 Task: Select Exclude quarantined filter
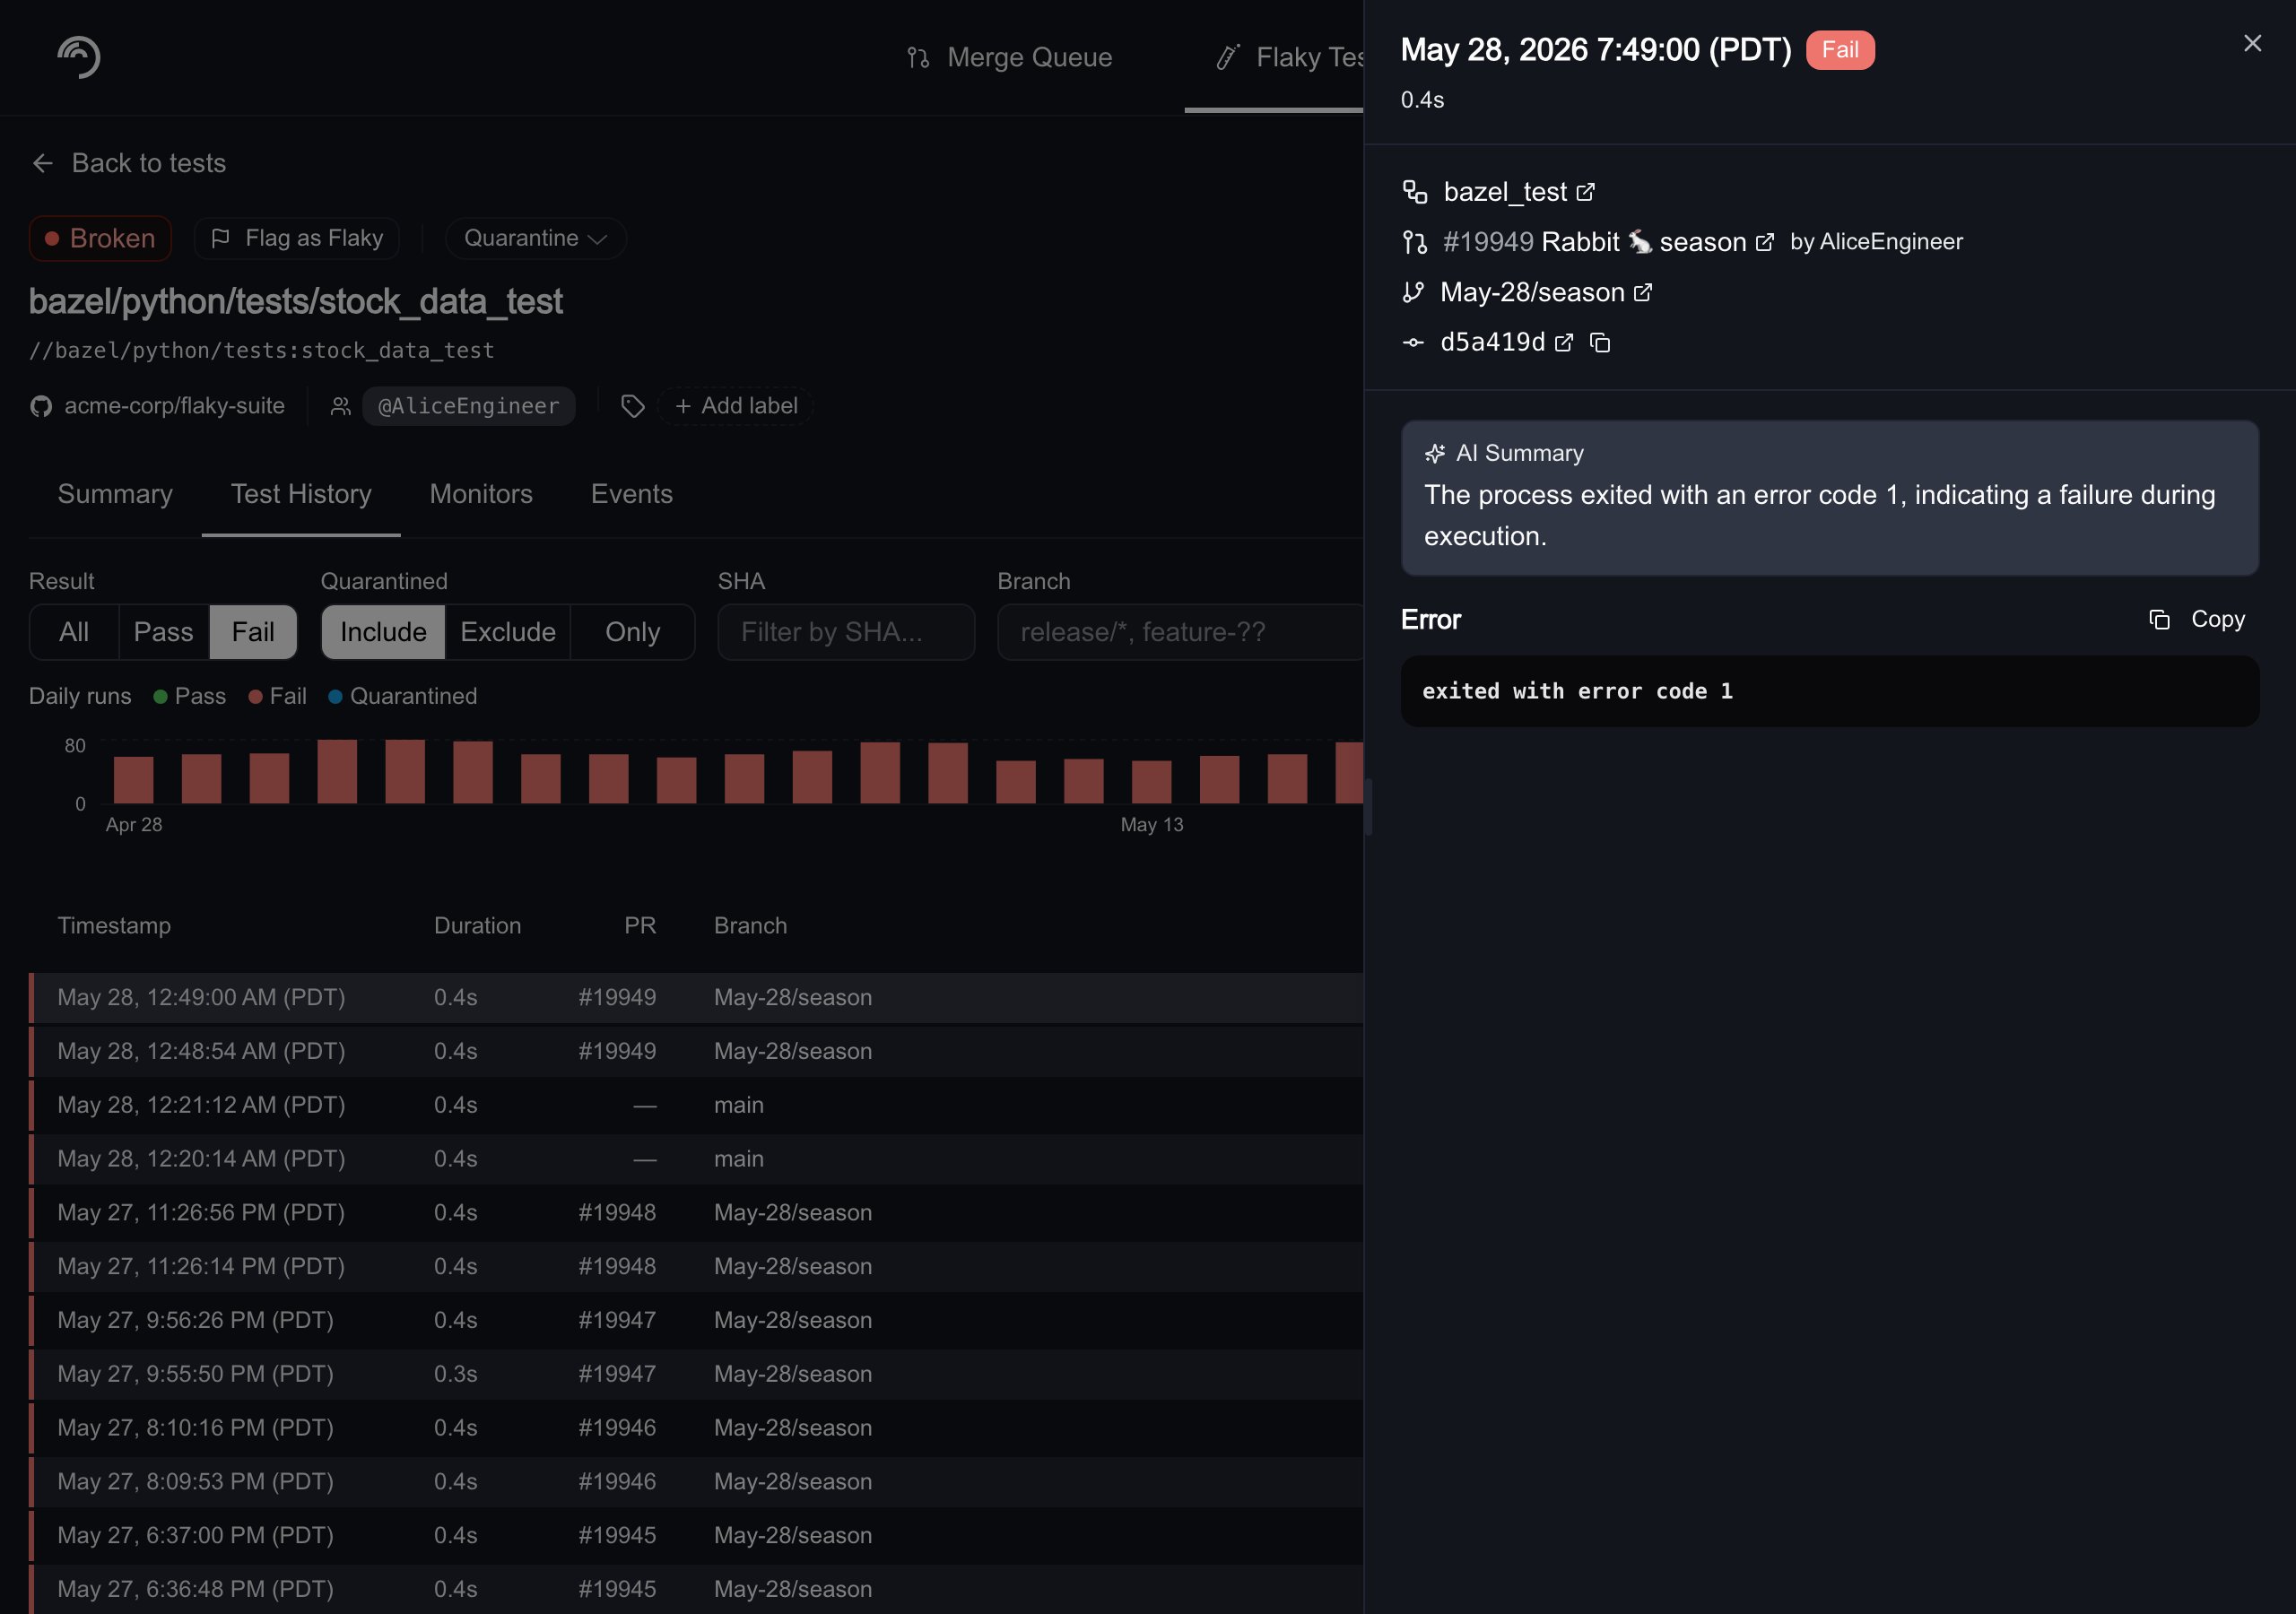click(x=508, y=632)
